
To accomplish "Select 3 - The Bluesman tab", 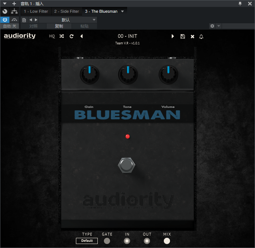I will click(x=101, y=11).
